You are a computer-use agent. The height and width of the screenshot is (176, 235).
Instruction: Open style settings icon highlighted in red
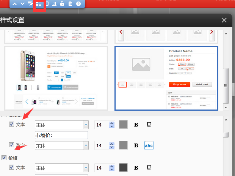(x=39, y=4)
